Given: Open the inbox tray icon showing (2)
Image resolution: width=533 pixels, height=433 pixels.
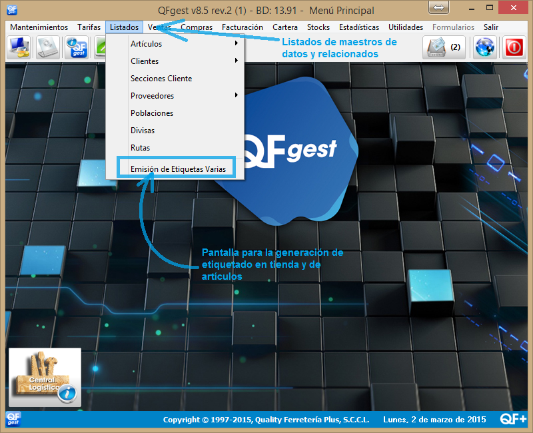Looking at the screenshot, I should click(444, 47).
